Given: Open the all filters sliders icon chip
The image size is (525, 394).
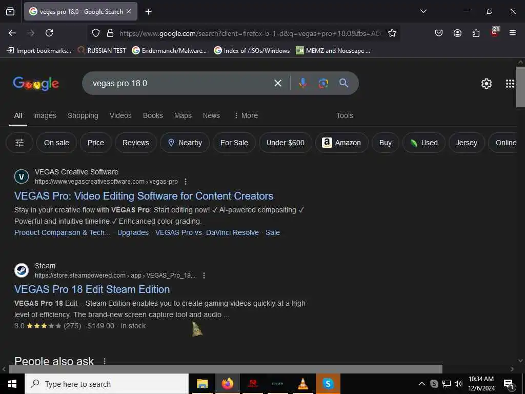Looking at the screenshot, I should pyautogui.click(x=19, y=143).
